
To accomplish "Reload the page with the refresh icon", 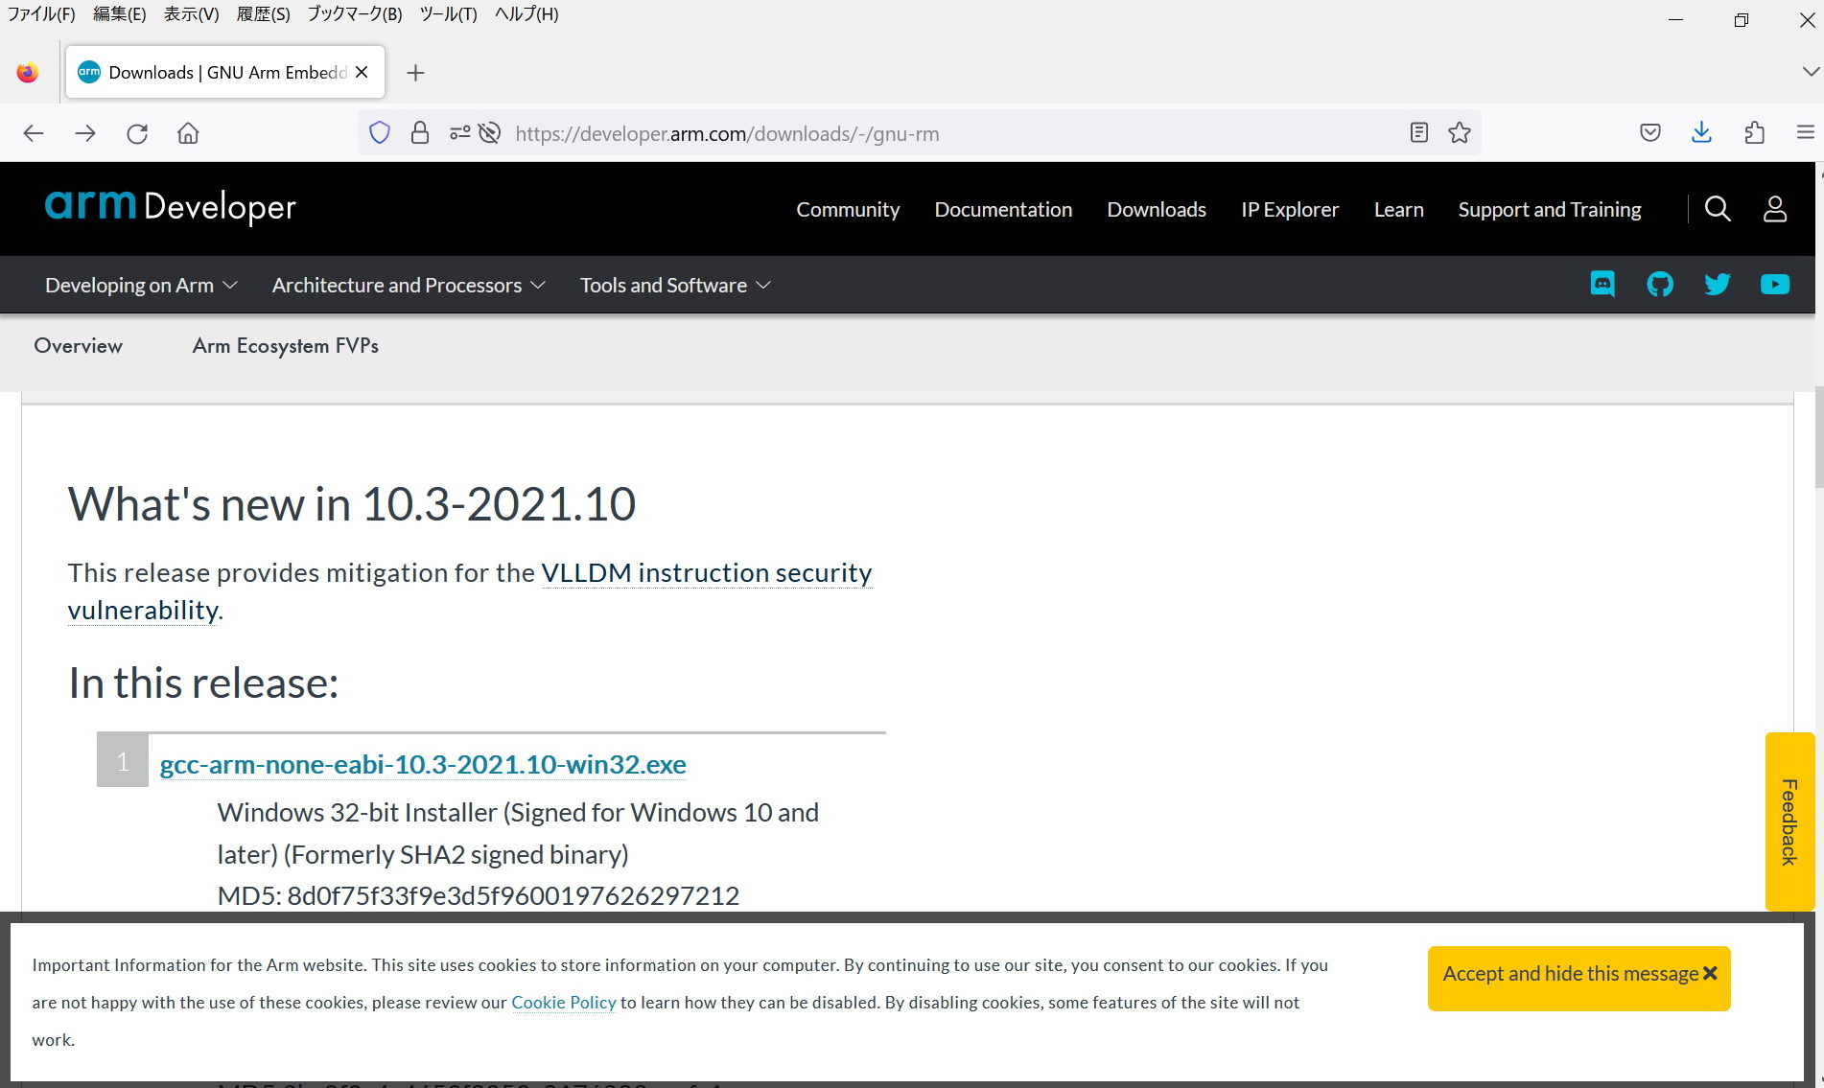I will (x=137, y=133).
